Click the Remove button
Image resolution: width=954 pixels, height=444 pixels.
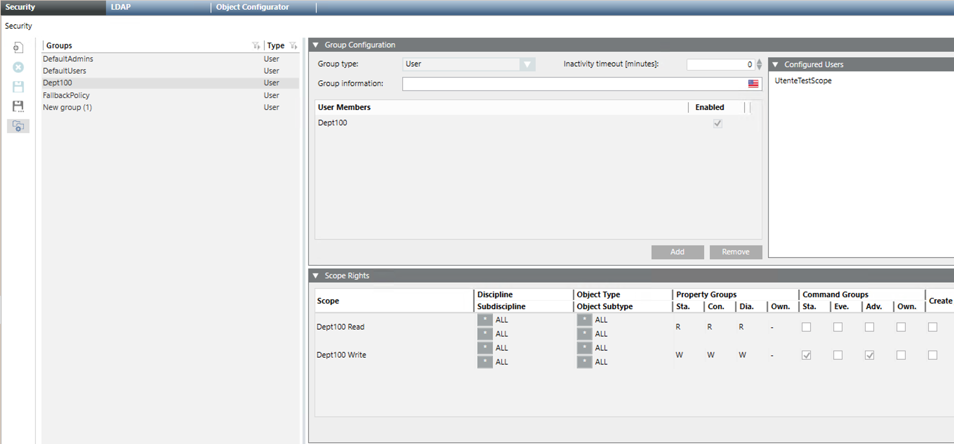tap(735, 252)
